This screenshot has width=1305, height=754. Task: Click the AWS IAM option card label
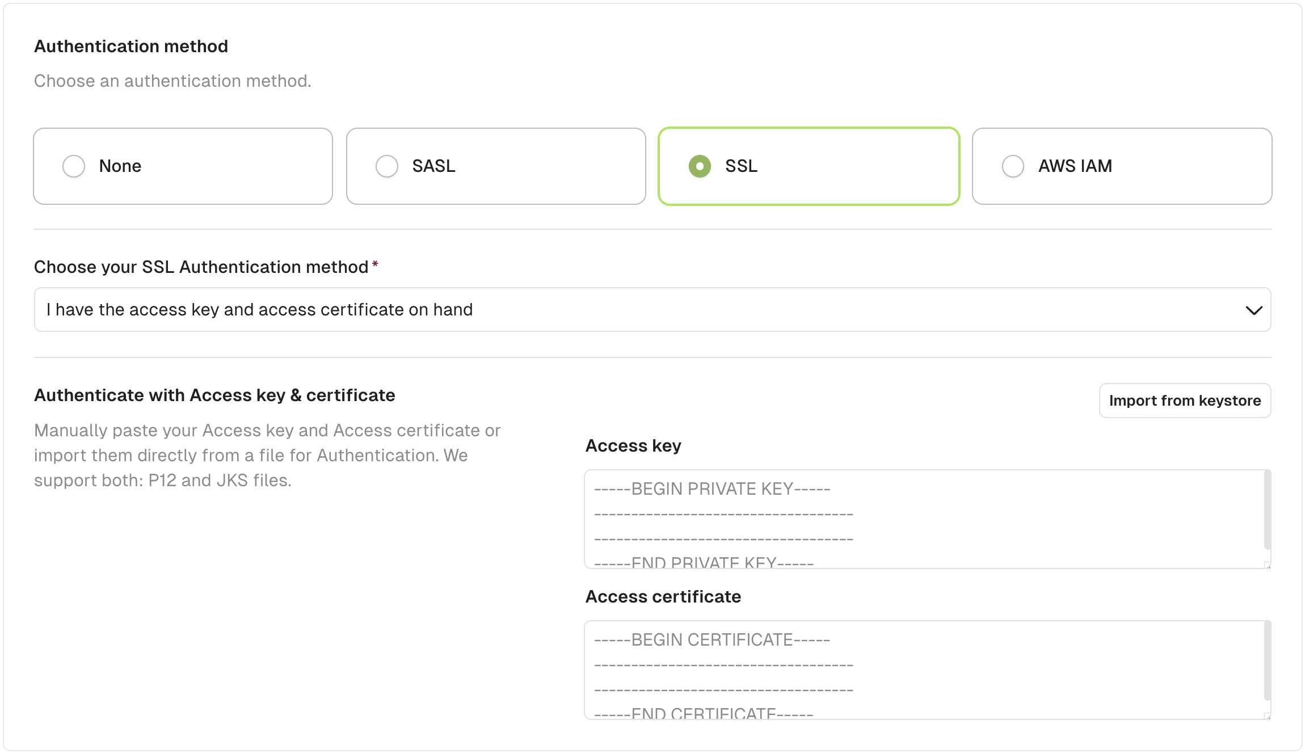click(1075, 166)
